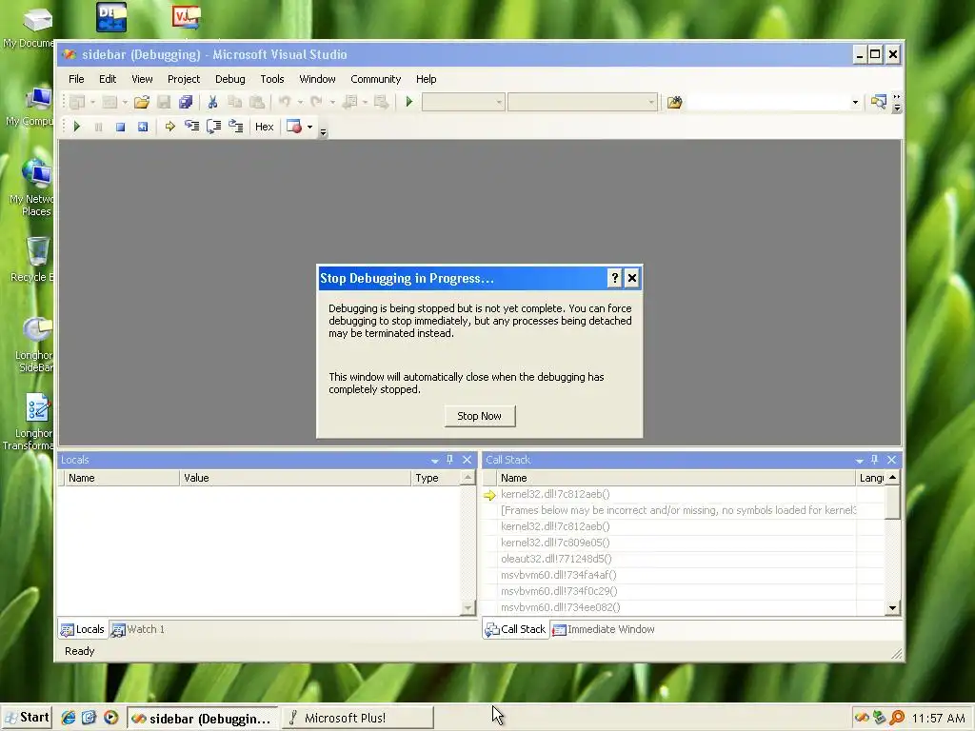Open debug toolbar options overflow arrow
This screenshot has height=731, width=975.
(x=323, y=131)
